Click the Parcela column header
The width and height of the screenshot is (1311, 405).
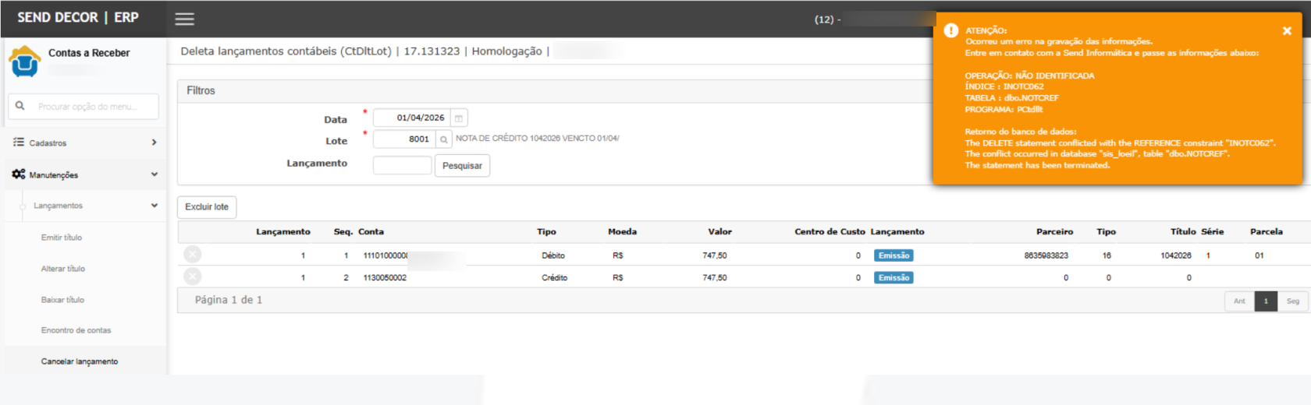coord(1266,231)
